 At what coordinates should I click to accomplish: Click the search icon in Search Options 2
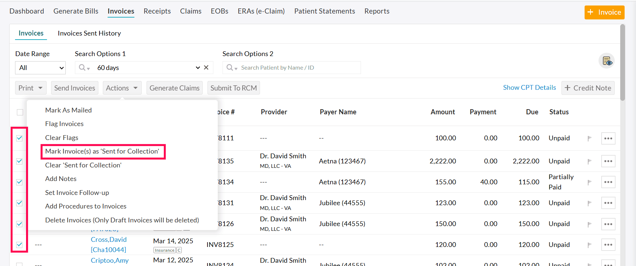[230, 67]
